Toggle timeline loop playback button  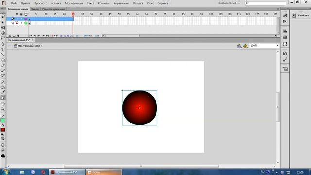[x=56, y=36]
